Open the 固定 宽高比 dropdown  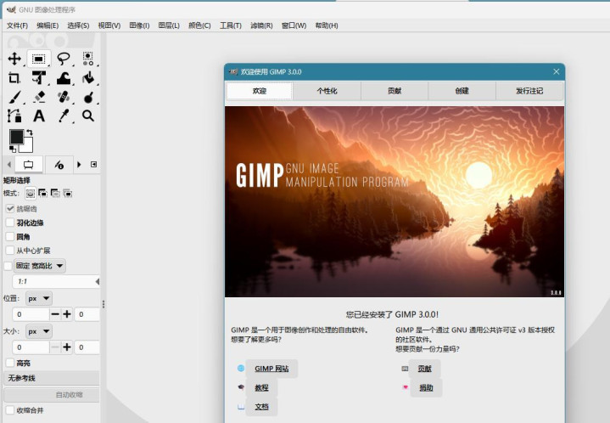click(x=40, y=266)
